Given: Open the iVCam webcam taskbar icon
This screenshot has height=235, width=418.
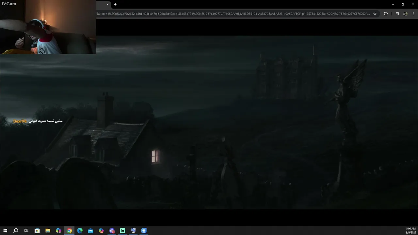Looking at the screenshot, I should point(144,231).
